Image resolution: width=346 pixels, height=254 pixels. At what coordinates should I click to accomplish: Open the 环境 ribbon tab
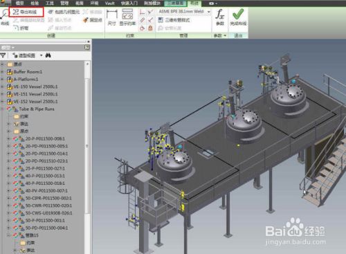(94, 3)
